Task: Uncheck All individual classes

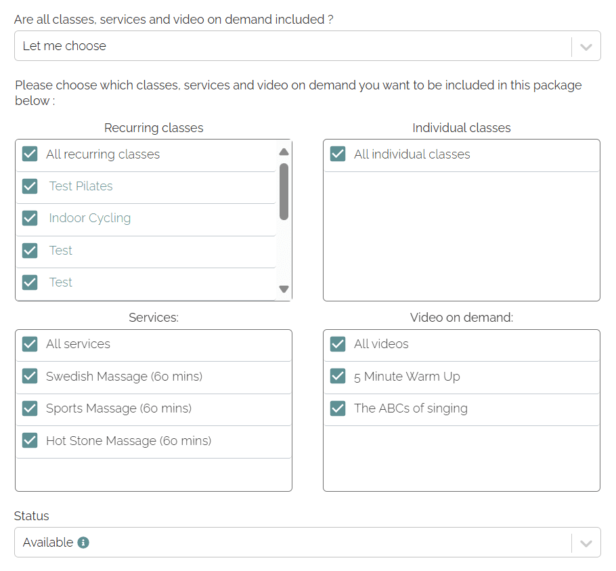Action: 338,154
